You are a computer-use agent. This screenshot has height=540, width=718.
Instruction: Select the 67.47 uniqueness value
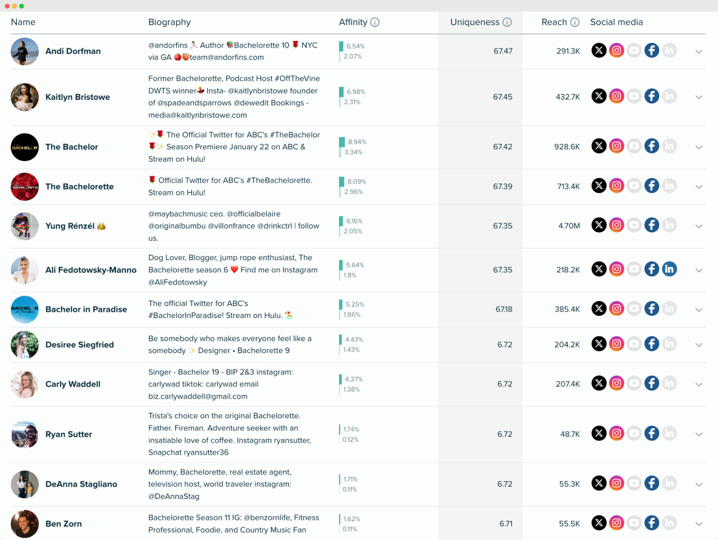(x=503, y=51)
